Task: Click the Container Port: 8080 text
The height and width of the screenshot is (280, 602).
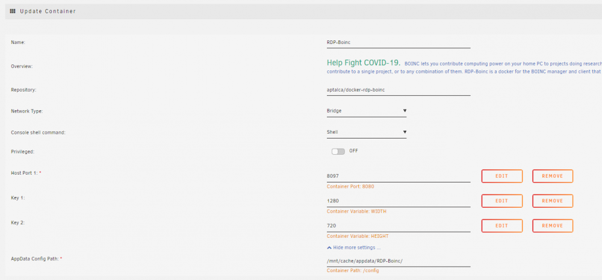Action: (x=350, y=187)
